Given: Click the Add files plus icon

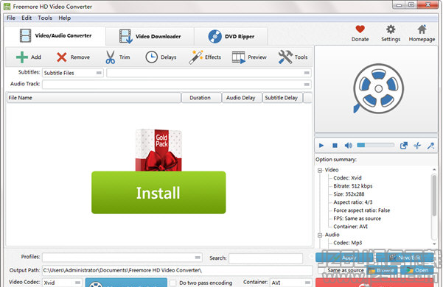Looking at the screenshot, I should click(22, 57).
